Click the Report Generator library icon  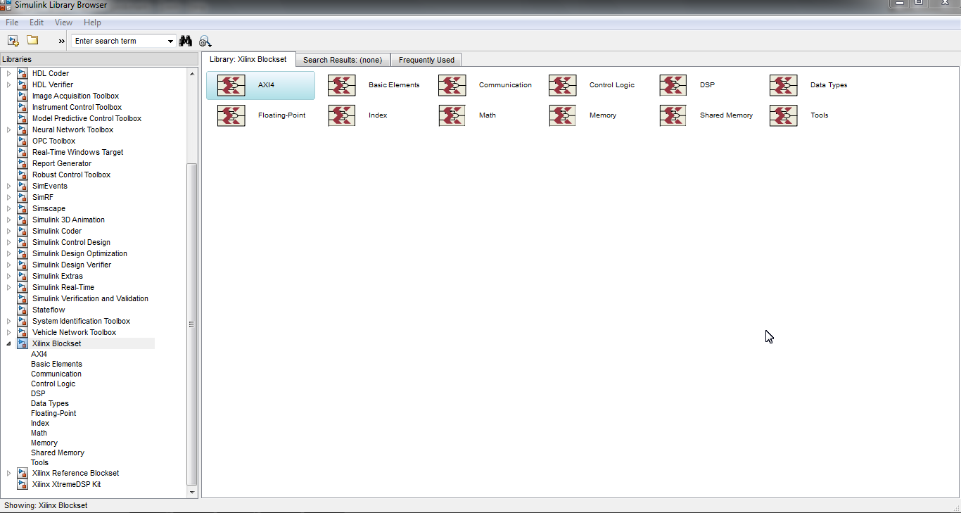[x=23, y=163]
